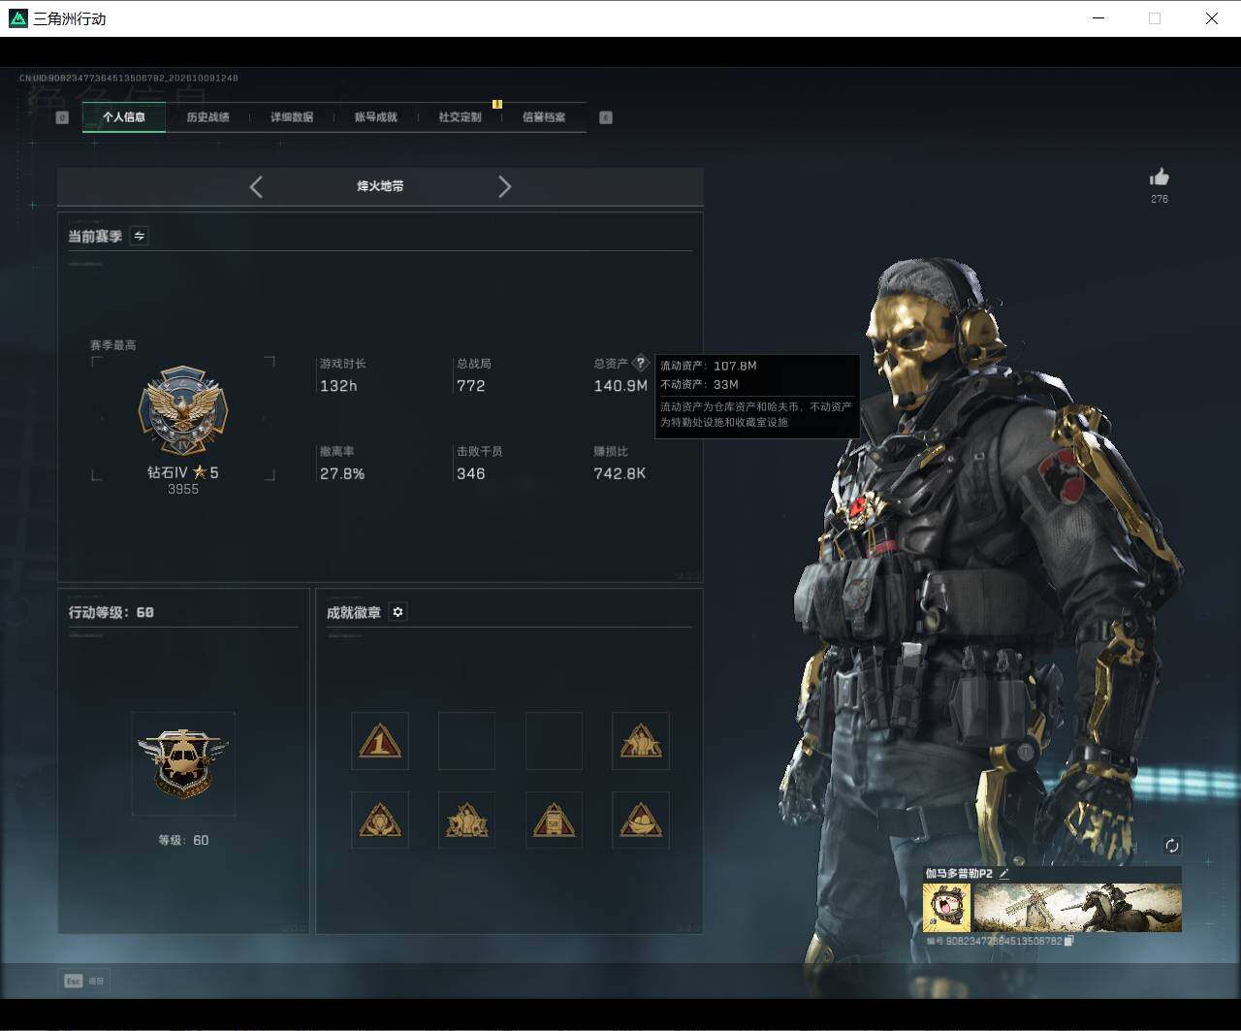
Task: Minimize the 三角洲行动 window
Action: click(x=1098, y=18)
